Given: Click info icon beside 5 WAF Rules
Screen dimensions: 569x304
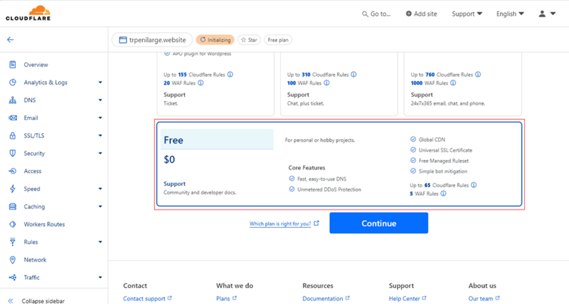Looking at the screenshot, I should coord(443,194).
